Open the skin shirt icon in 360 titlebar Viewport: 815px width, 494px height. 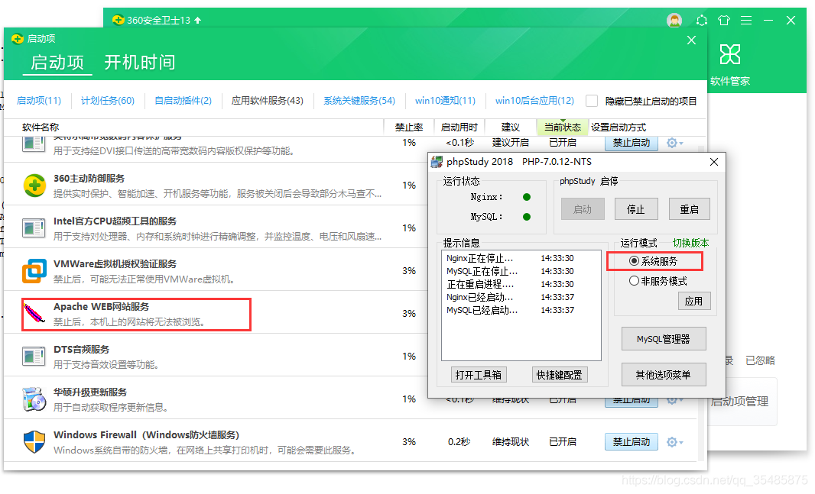click(723, 21)
